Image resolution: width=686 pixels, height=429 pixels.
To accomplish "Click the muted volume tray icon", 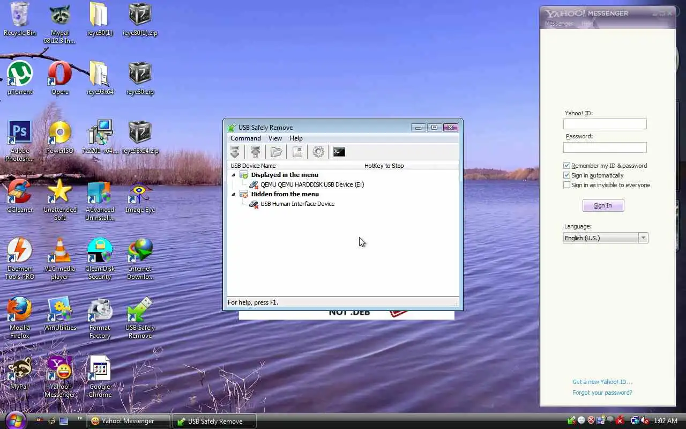I will [x=645, y=421].
